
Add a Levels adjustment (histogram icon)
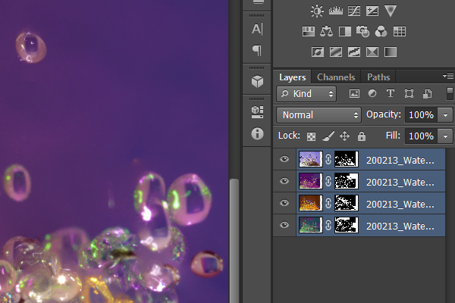(x=336, y=11)
